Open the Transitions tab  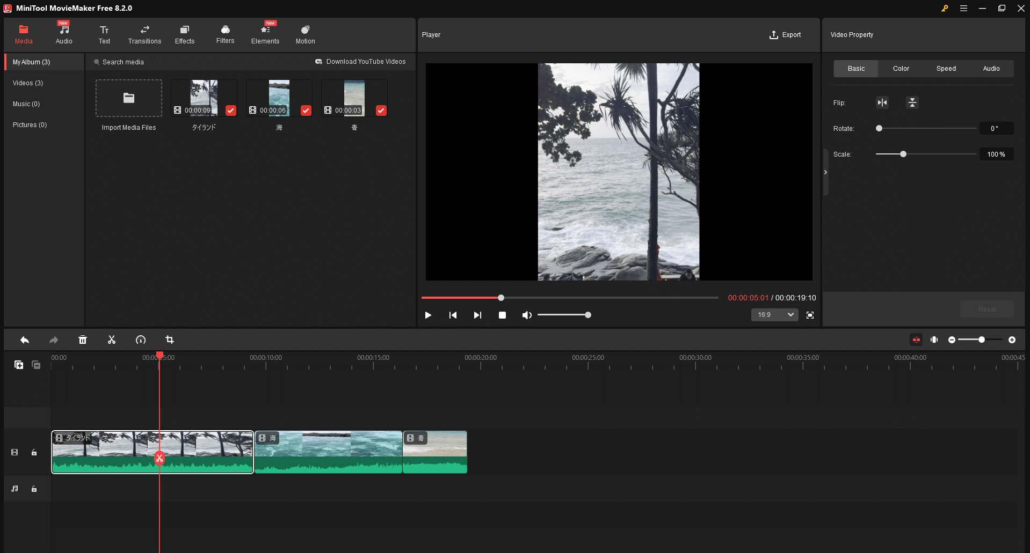(x=144, y=34)
